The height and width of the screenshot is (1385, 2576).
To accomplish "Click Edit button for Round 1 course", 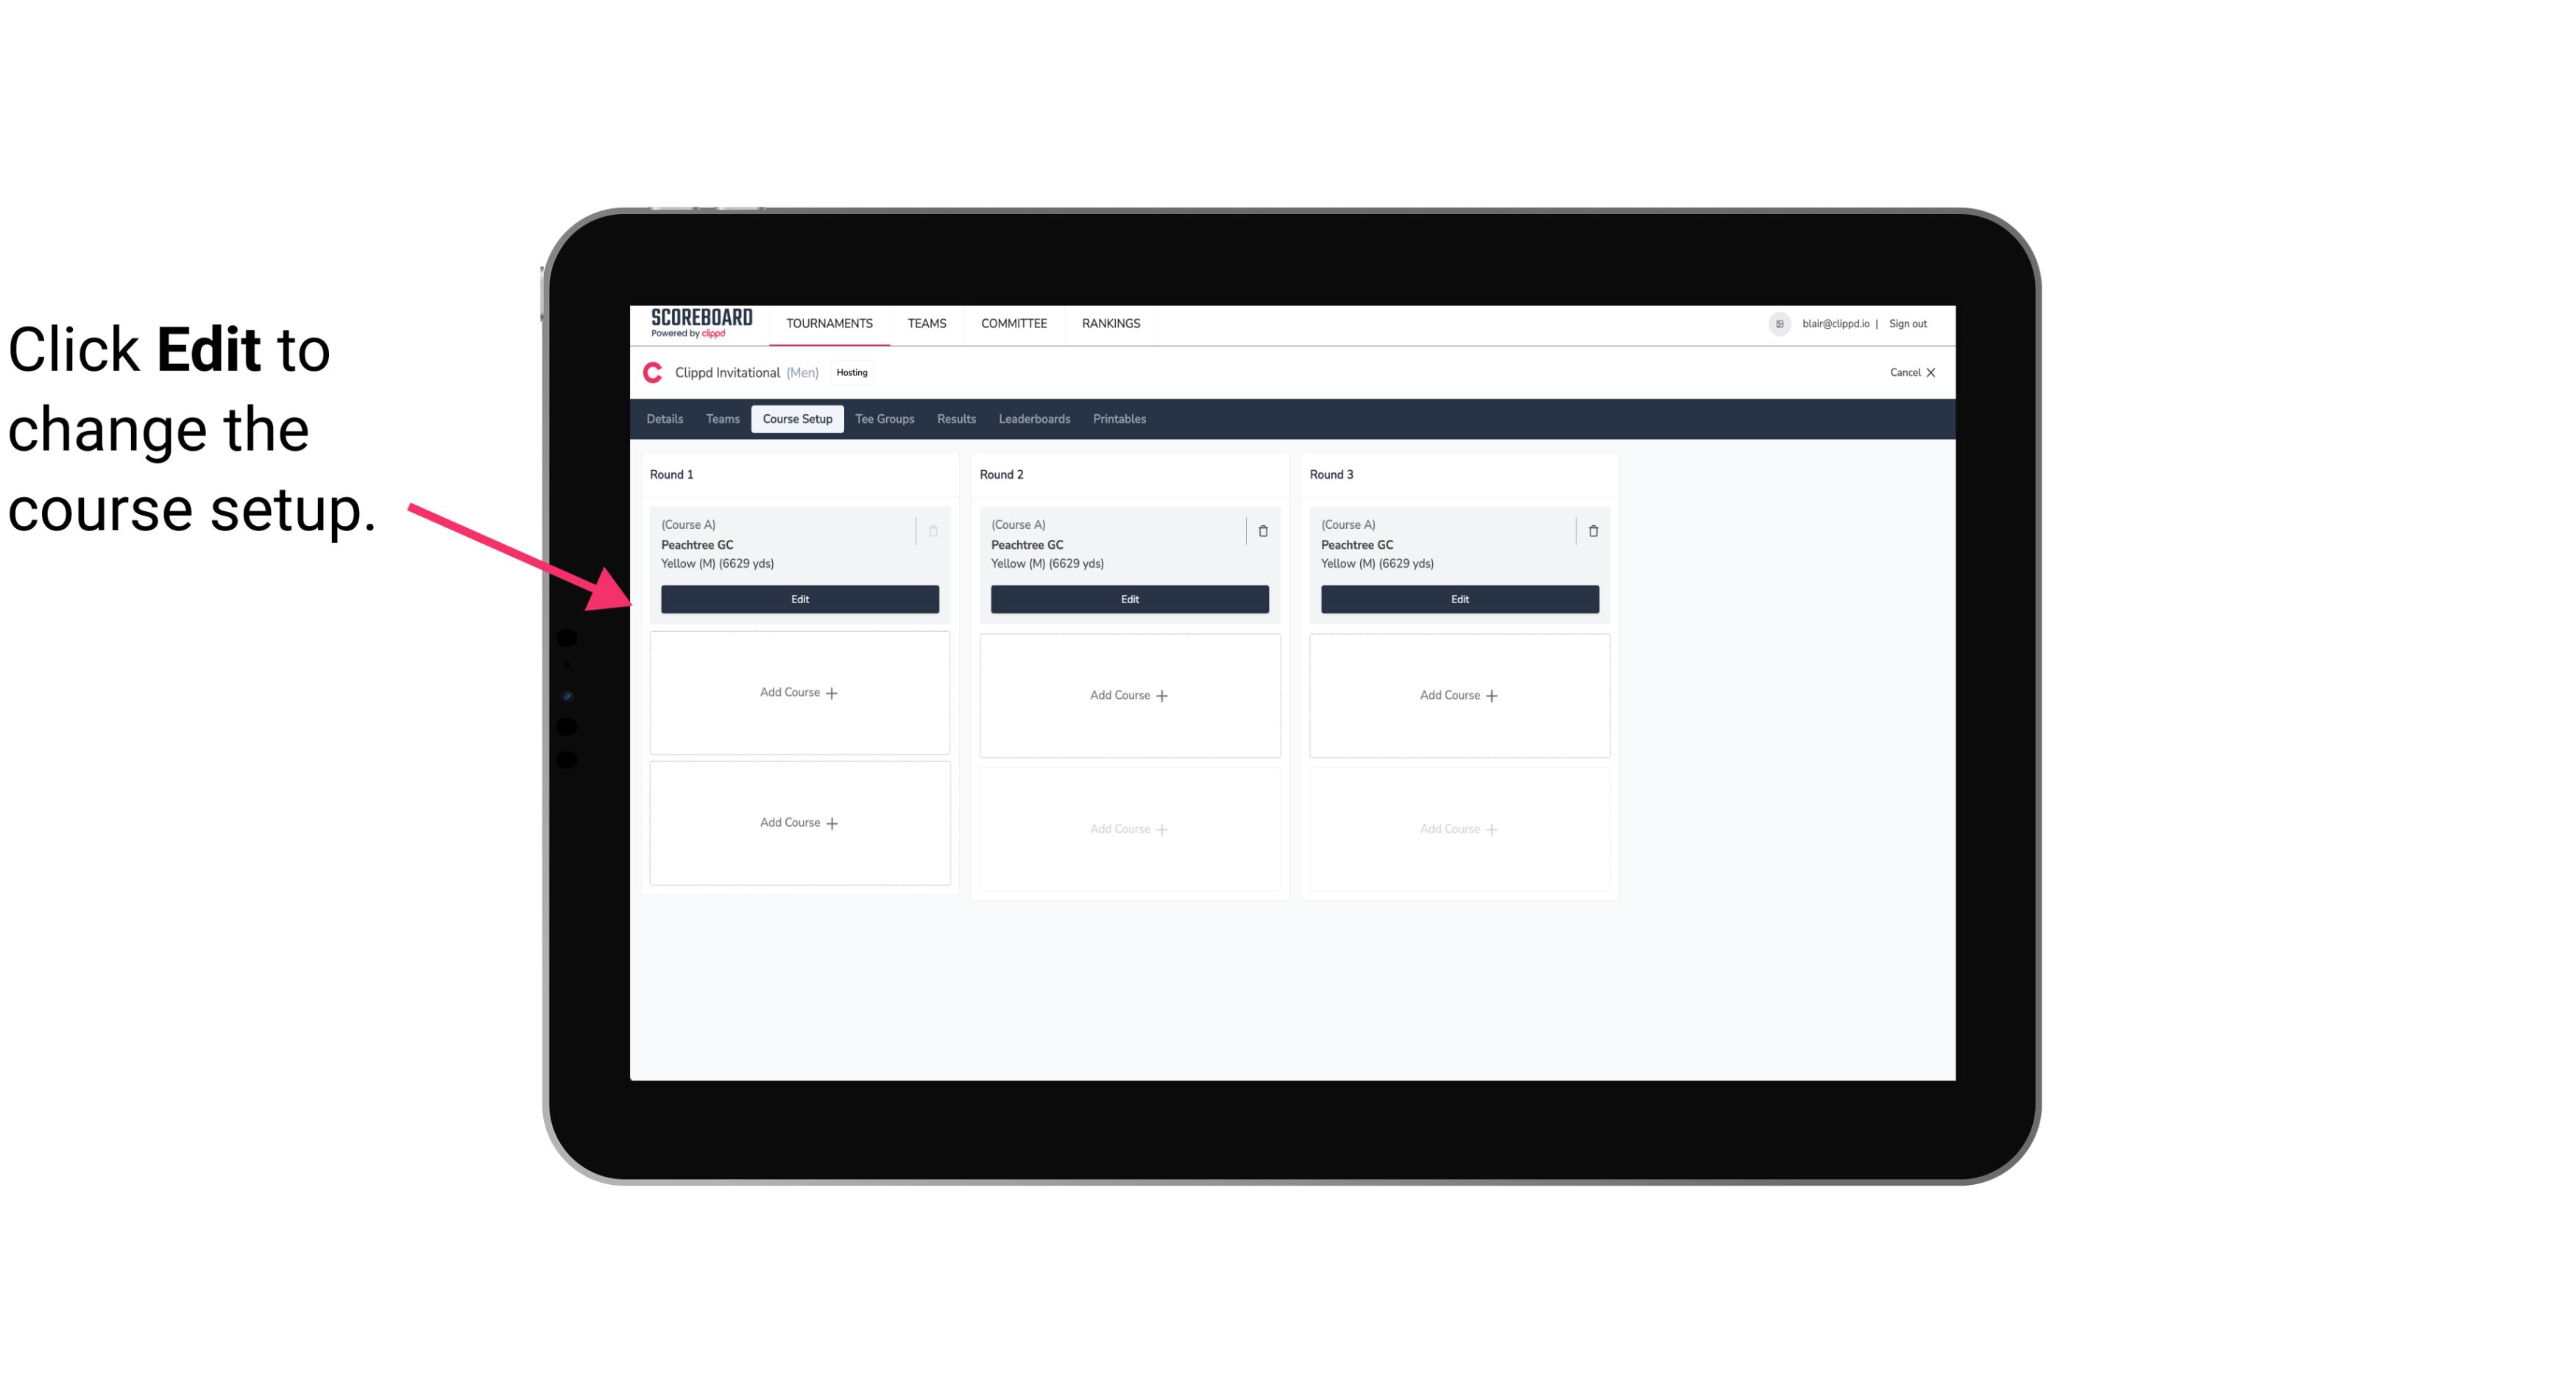I will (x=799, y=599).
